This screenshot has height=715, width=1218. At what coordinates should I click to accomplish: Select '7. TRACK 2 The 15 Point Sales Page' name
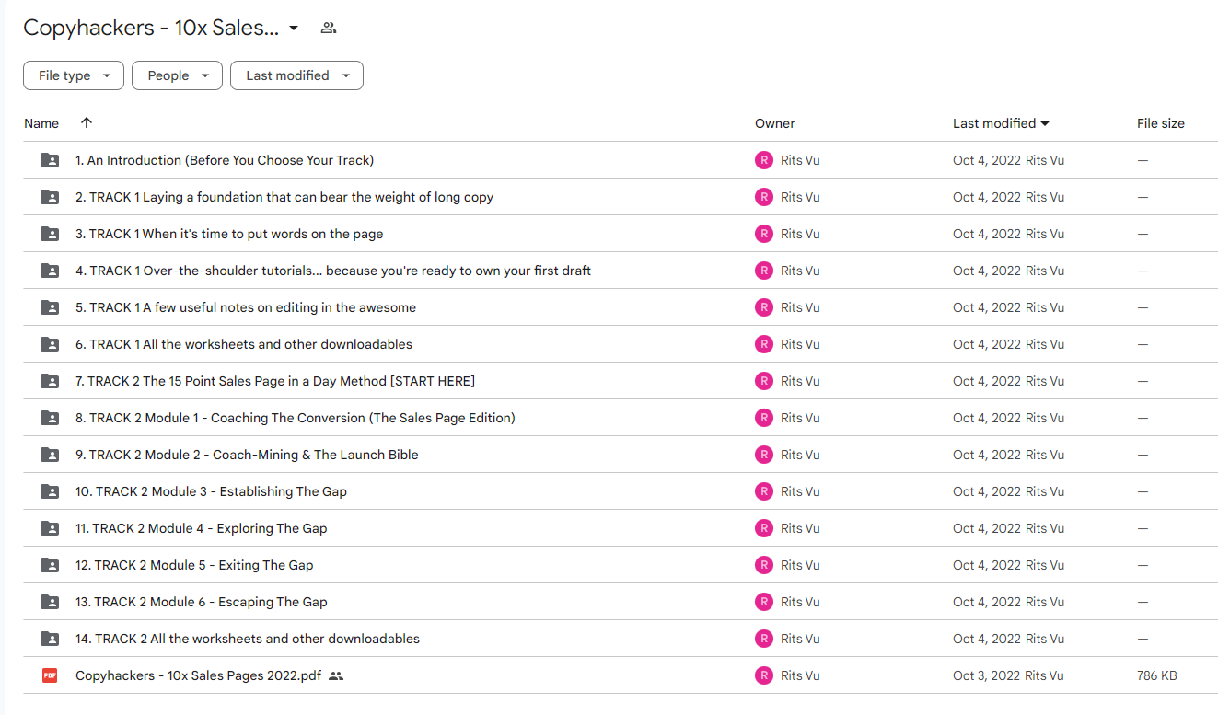coord(275,381)
